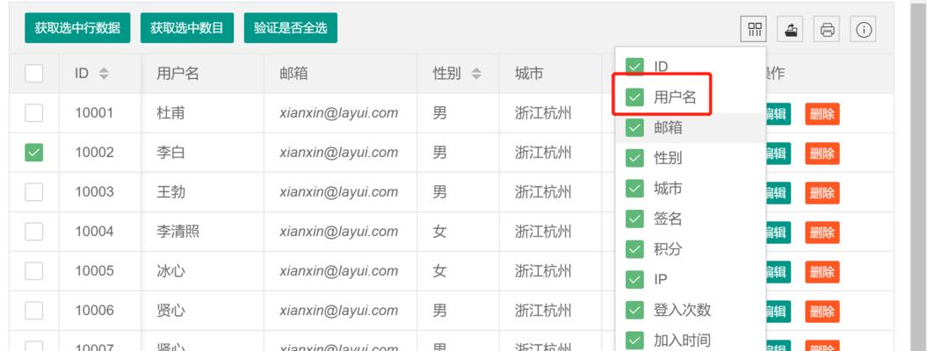Toggle 用户名 column in filter list

(x=634, y=97)
